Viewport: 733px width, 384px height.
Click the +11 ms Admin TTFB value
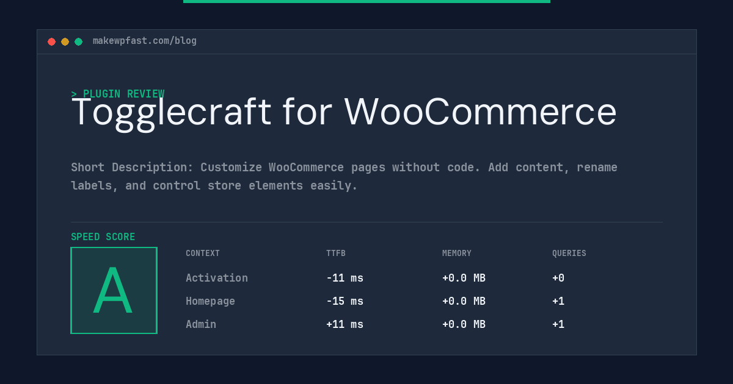click(x=345, y=324)
